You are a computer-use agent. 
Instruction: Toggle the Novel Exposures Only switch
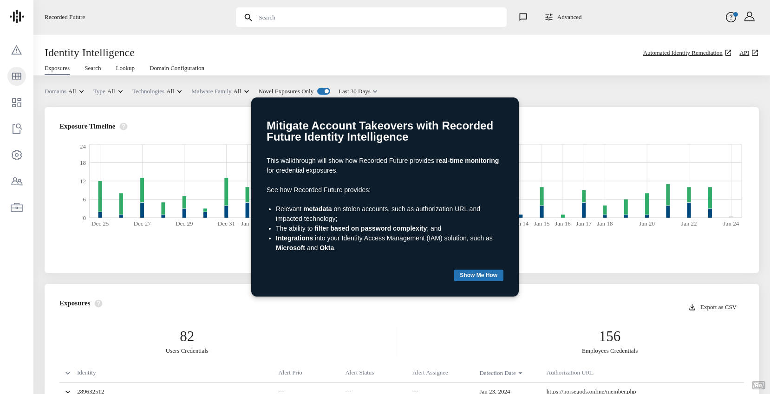tap(324, 91)
